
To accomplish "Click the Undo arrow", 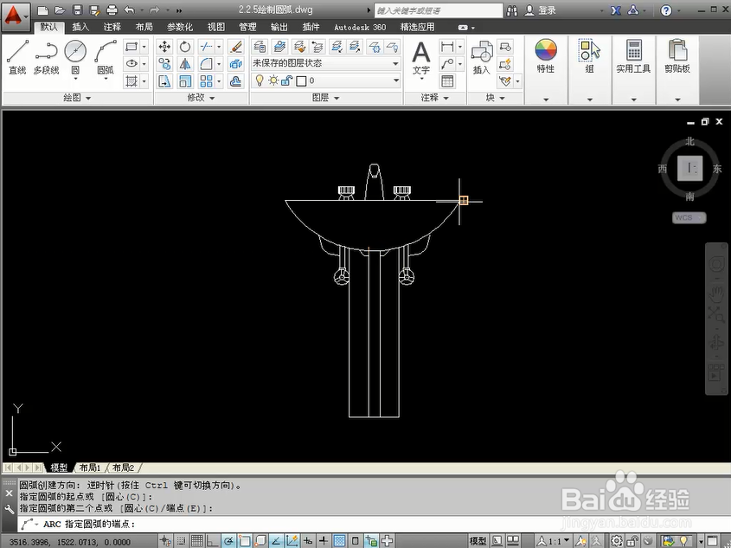I will pos(129,10).
